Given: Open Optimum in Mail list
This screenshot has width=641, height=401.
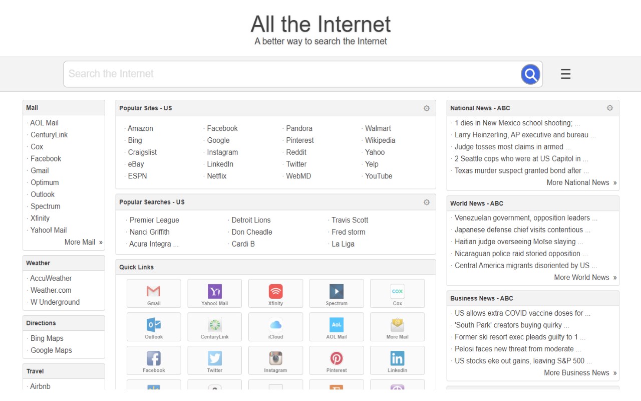Looking at the screenshot, I should tap(45, 182).
